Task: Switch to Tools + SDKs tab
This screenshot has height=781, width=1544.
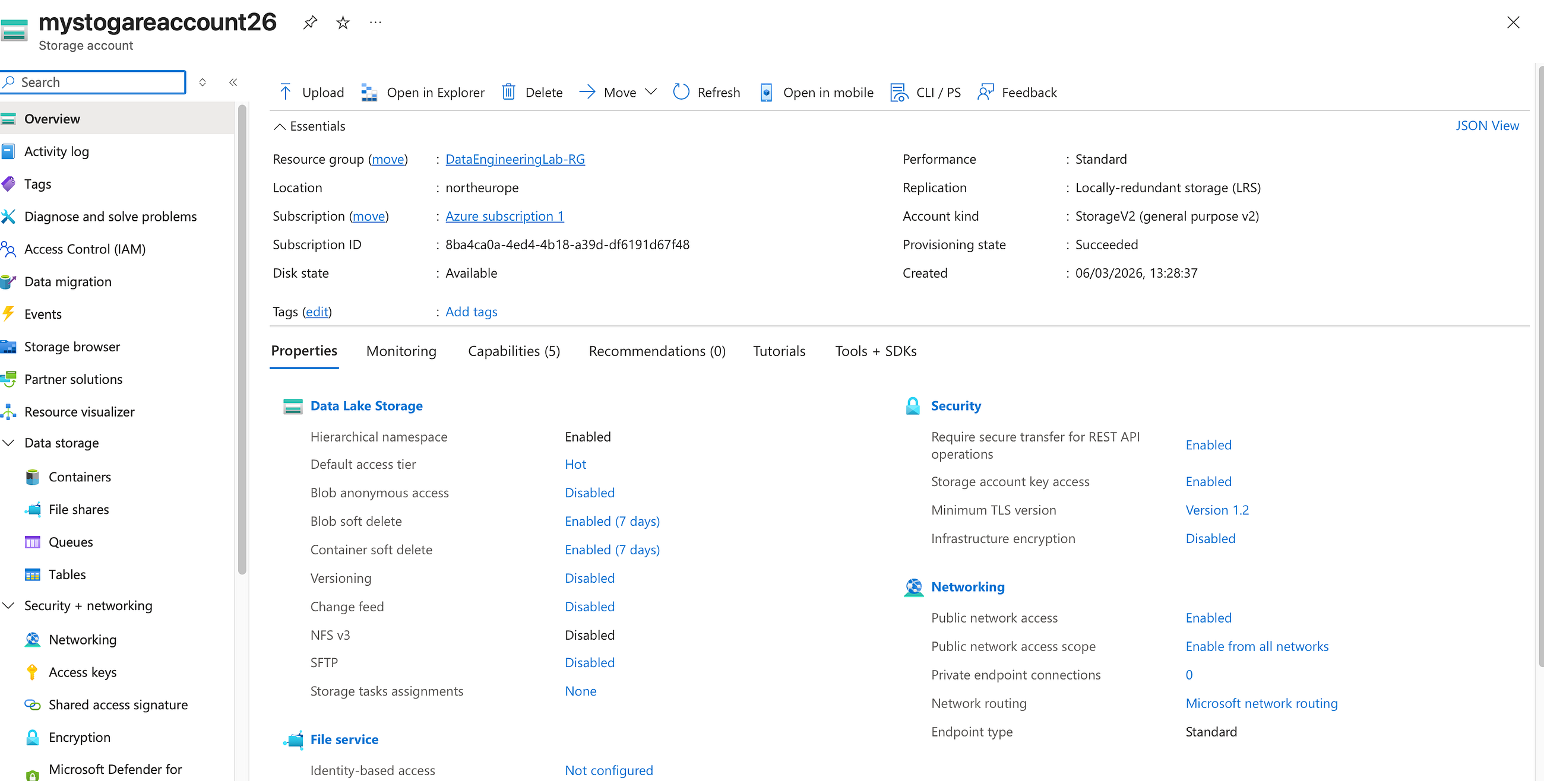Action: [876, 351]
